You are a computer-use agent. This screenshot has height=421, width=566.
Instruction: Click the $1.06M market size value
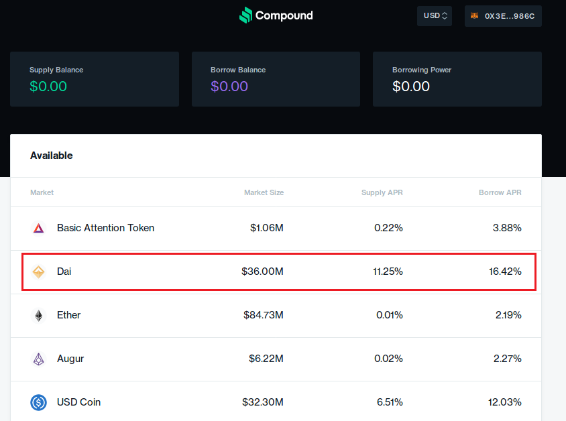click(267, 228)
